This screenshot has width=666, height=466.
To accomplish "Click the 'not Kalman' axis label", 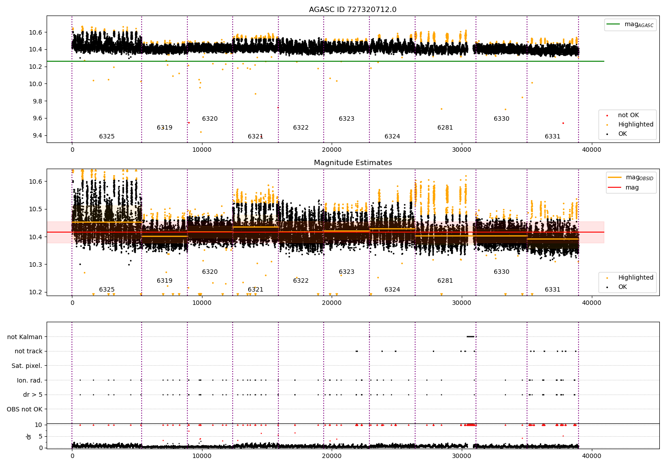I will tap(25, 337).
